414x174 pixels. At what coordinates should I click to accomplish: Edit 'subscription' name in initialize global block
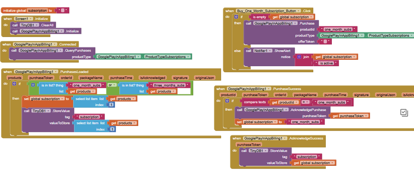click(x=37, y=11)
